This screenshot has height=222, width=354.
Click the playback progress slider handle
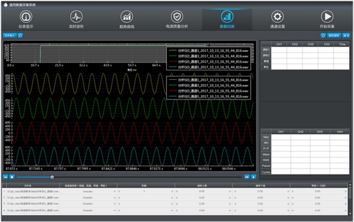(x=52, y=177)
